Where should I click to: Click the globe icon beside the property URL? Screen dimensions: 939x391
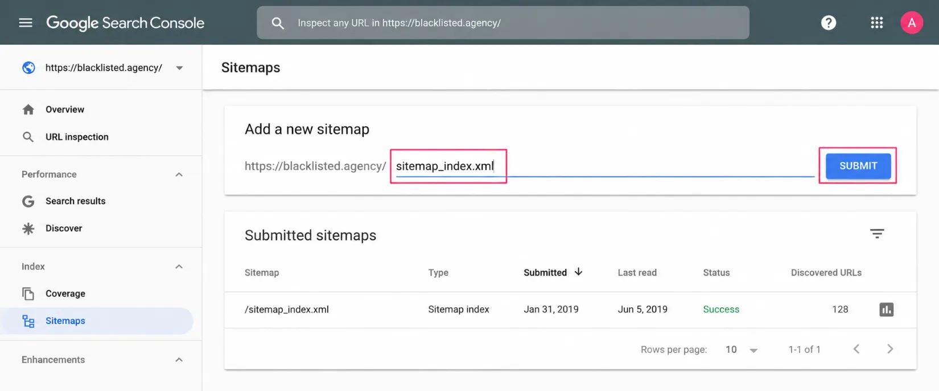click(x=28, y=68)
